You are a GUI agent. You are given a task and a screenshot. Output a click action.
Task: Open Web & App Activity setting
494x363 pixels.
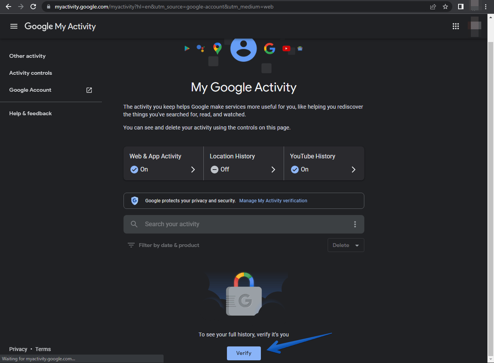[x=163, y=163]
